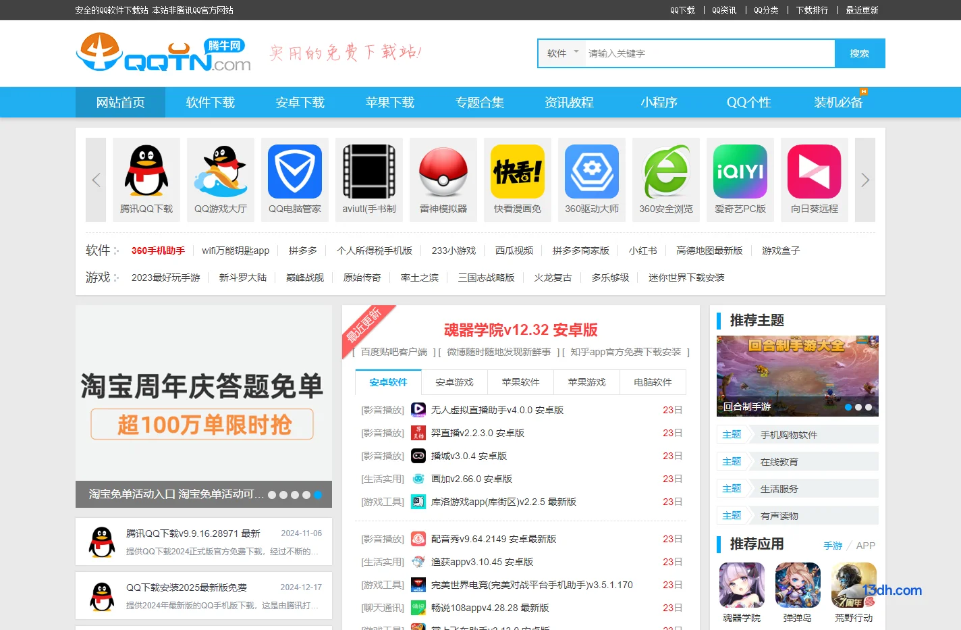Click the icon beside 畅说108appv4.28.28
961x630 pixels.
click(418, 607)
